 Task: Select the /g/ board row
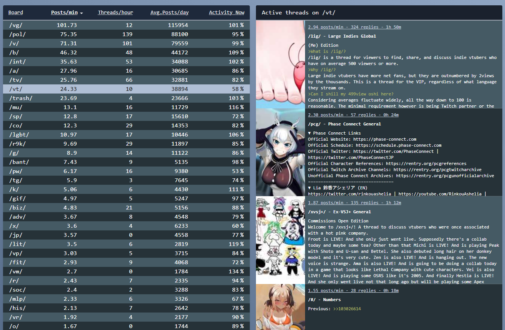(x=126, y=153)
